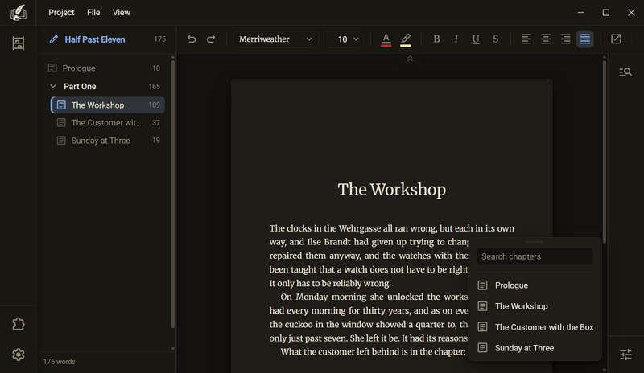Click the pencil edit icon beside Half Past Eleven

[x=53, y=39]
